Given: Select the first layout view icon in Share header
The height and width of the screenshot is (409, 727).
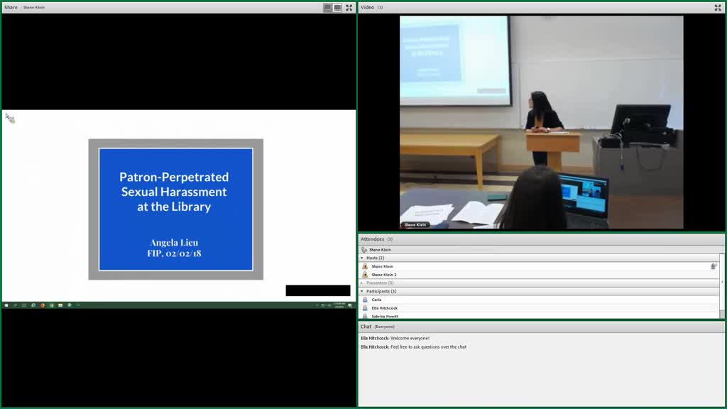Looking at the screenshot, I should (x=328, y=7).
